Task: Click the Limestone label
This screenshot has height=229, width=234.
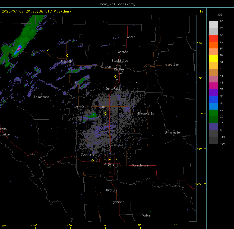Action: point(42,97)
